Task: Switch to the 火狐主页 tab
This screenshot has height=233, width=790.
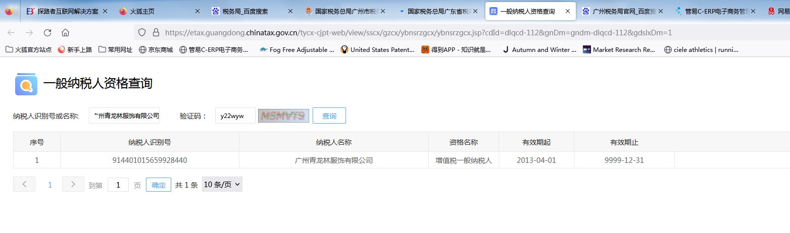Action: pos(159,11)
